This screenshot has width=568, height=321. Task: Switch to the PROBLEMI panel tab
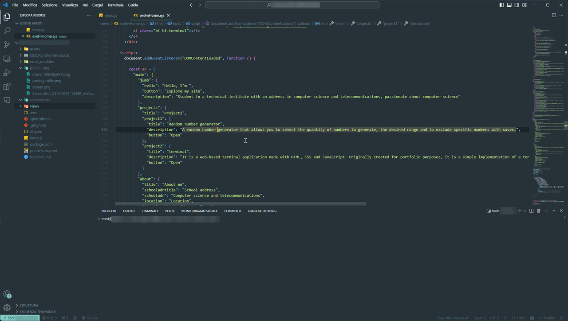(x=109, y=211)
